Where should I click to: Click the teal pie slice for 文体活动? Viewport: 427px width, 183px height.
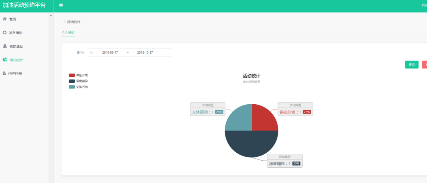pos(241,120)
